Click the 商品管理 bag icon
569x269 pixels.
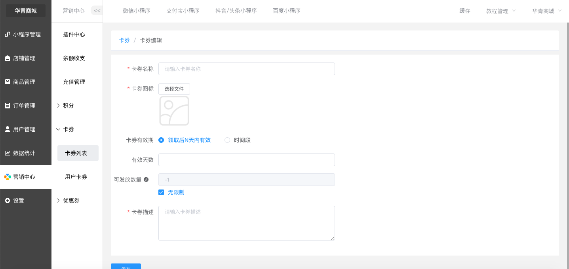click(x=8, y=82)
